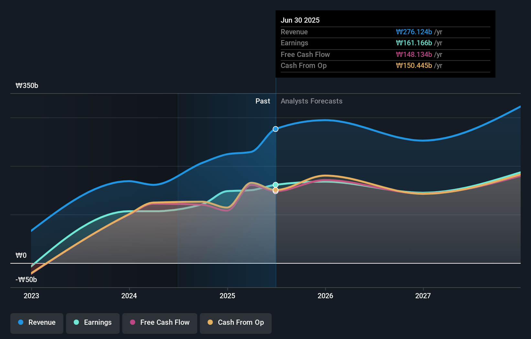
Task: Switch to the Past section of chart
Action: 263,101
